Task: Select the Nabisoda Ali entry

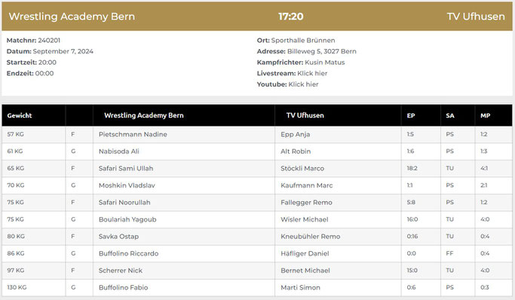Action: click(119, 152)
